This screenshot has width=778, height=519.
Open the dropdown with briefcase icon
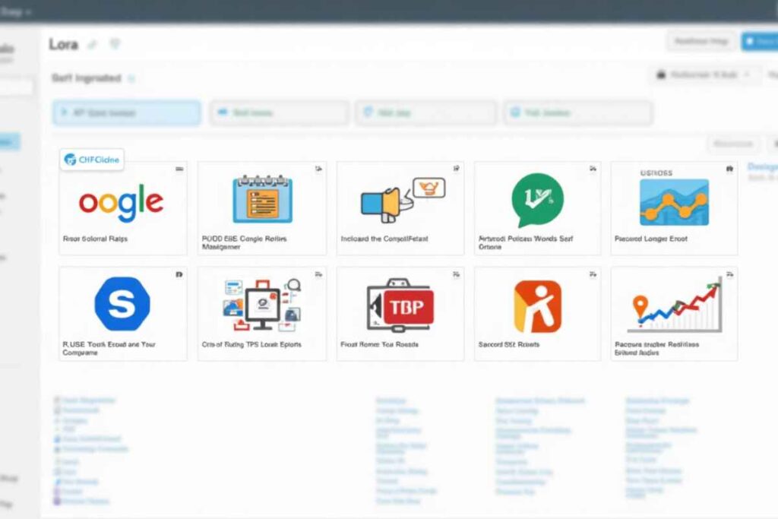pyautogui.click(x=704, y=75)
